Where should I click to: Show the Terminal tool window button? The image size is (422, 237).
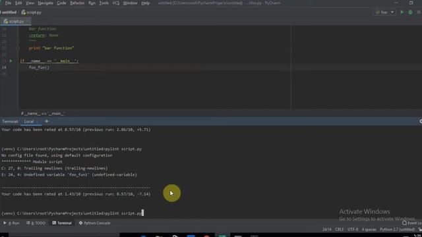[62, 223]
